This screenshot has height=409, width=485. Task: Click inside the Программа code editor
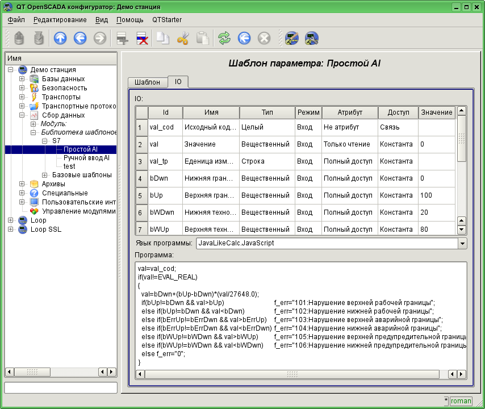click(300, 316)
